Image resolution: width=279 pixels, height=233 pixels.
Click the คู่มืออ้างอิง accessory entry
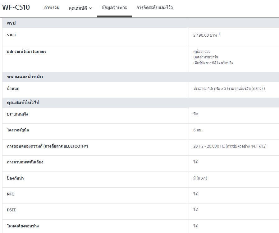point(202,51)
